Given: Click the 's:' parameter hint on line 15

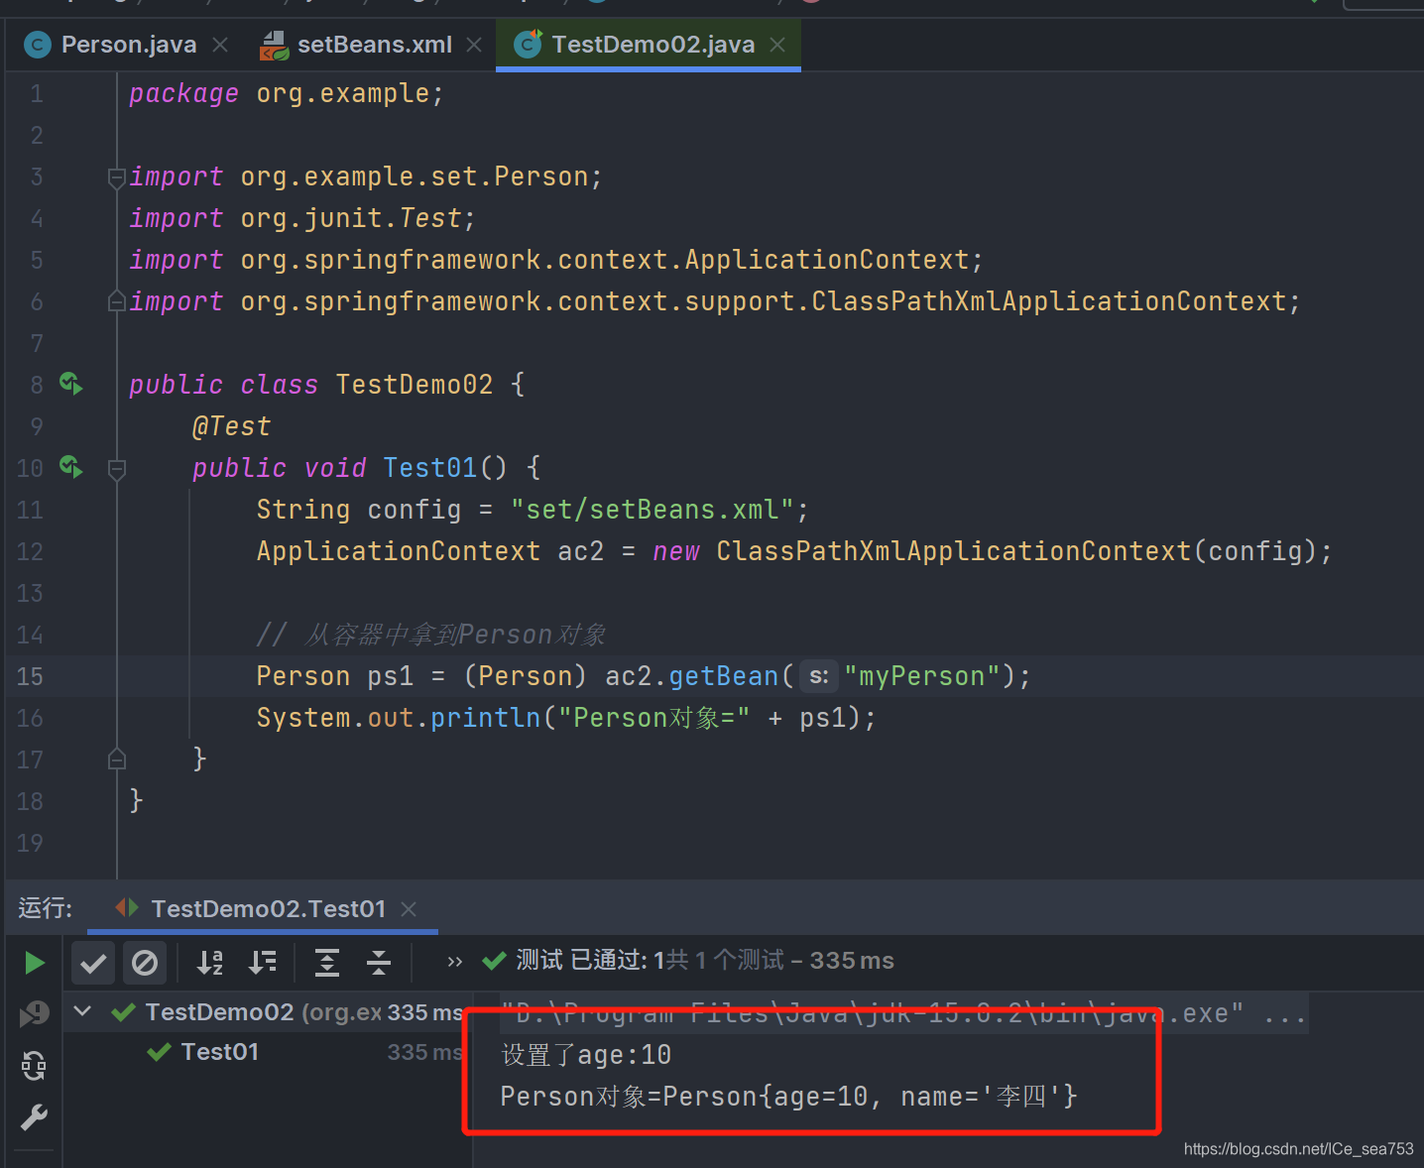Looking at the screenshot, I should coord(819,676).
